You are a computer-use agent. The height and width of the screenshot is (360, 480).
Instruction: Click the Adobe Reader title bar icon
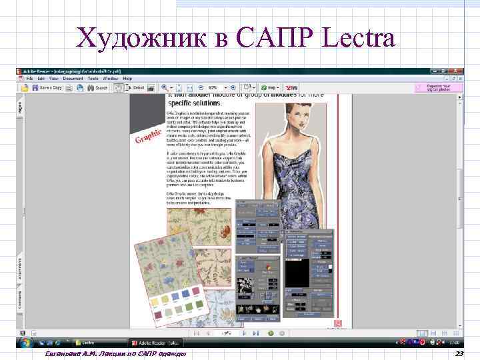[x=19, y=71]
